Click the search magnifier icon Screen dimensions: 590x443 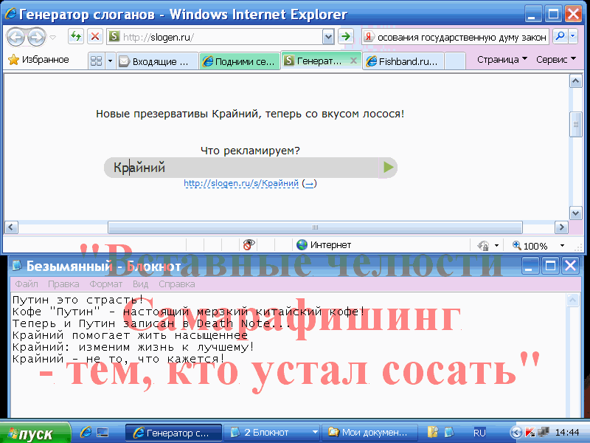tap(560, 37)
